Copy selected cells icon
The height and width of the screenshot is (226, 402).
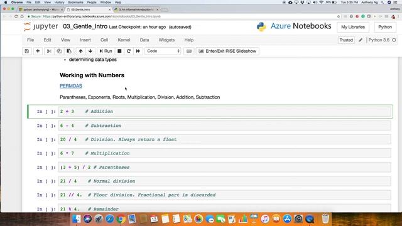point(59,51)
